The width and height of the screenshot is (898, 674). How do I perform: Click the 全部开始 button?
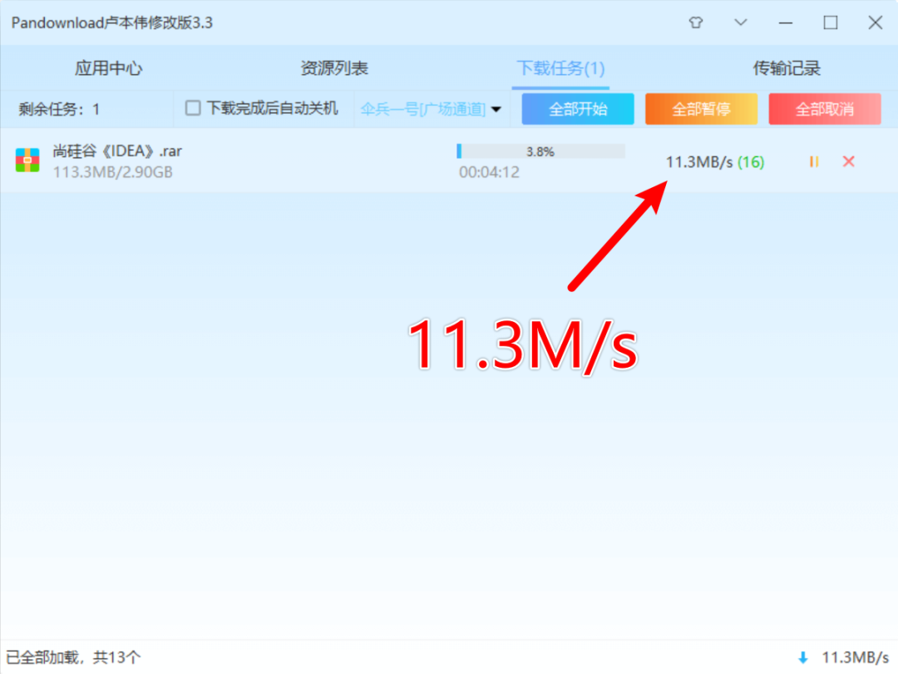(577, 109)
